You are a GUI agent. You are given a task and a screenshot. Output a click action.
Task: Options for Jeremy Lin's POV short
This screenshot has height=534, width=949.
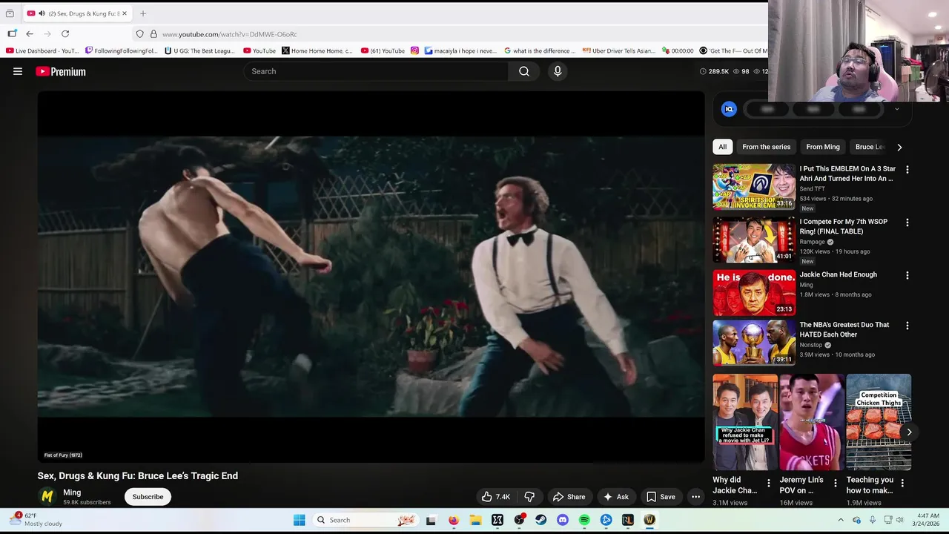835,484
